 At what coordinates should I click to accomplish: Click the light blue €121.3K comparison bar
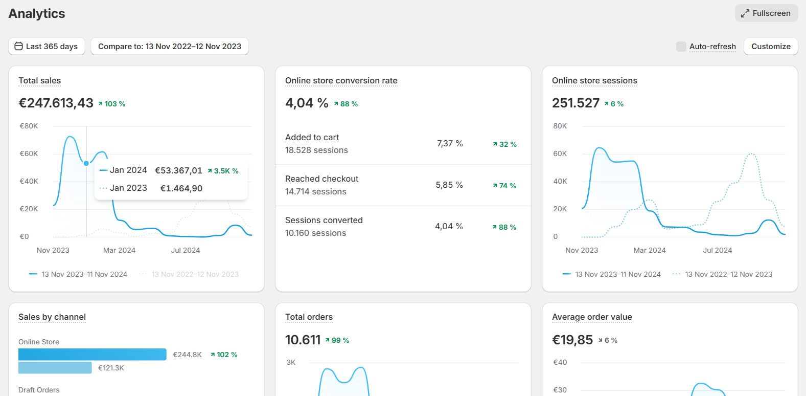coord(55,368)
